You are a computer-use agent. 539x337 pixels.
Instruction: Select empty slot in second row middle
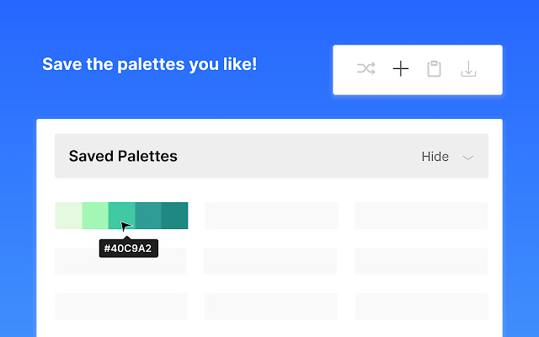pos(271,261)
